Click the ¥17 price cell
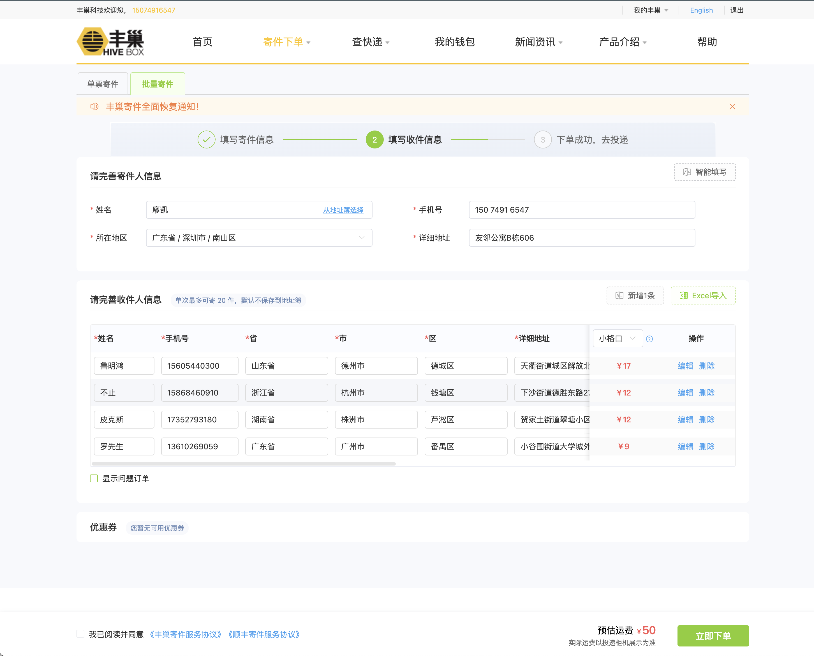The image size is (814, 656). [x=623, y=366]
